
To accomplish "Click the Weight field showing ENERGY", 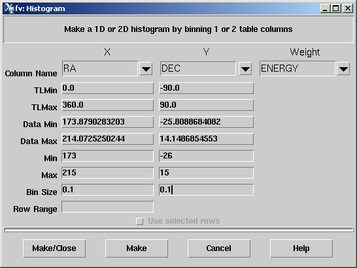I will [297, 68].
